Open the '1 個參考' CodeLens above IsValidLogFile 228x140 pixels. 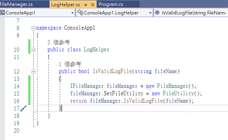click(x=70, y=64)
